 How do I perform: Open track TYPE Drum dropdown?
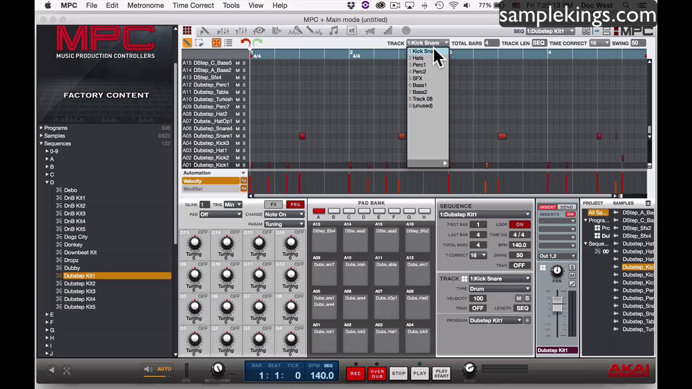click(500, 289)
